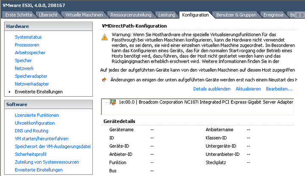This screenshot has width=305, height=176.
Task: Expand the Erweiterte Einstellungen hardware arrow
Action: point(9,92)
